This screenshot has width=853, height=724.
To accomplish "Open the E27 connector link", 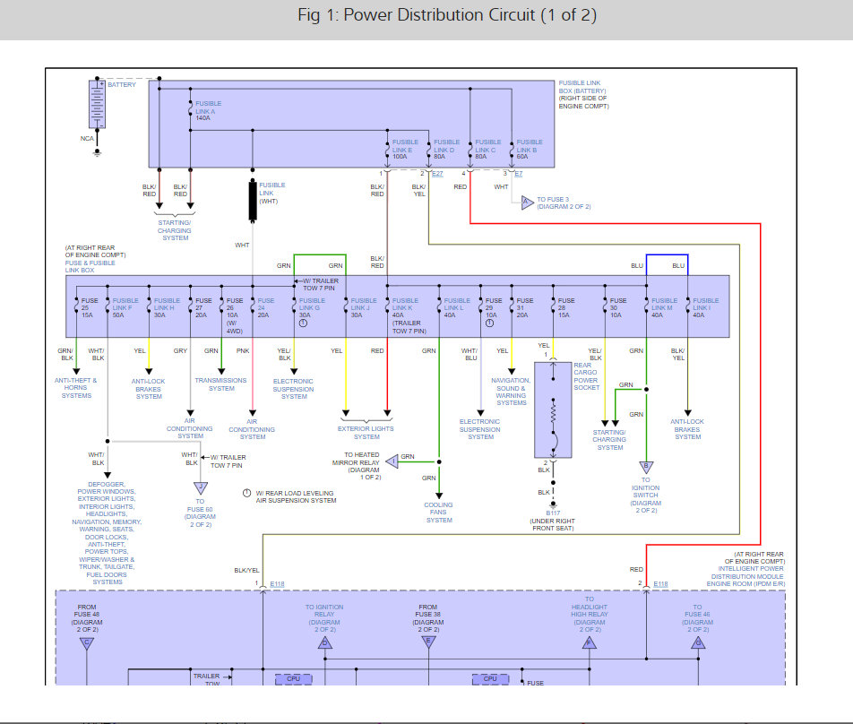I will pyautogui.click(x=437, y=174).
